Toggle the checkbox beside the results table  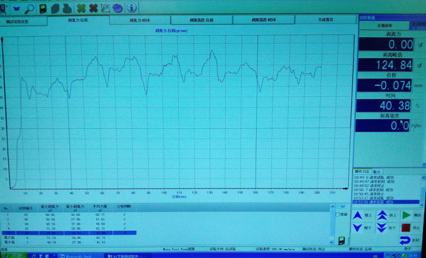338,214
